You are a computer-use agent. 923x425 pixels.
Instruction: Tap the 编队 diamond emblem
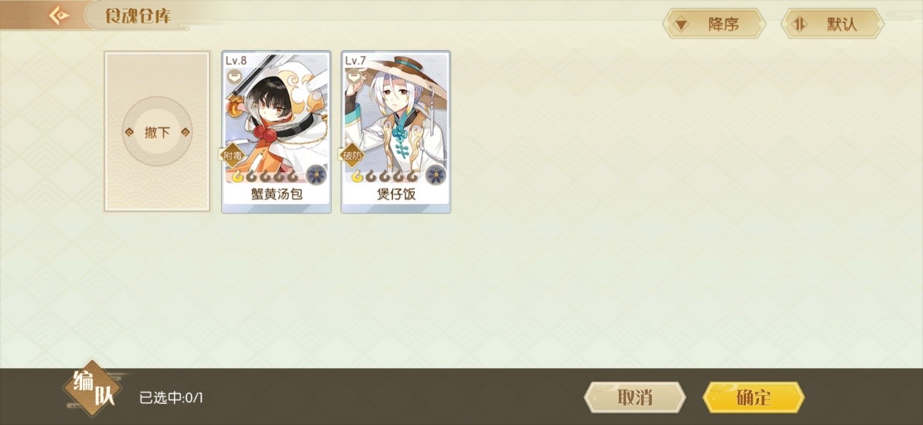click(x=92, y=389)
